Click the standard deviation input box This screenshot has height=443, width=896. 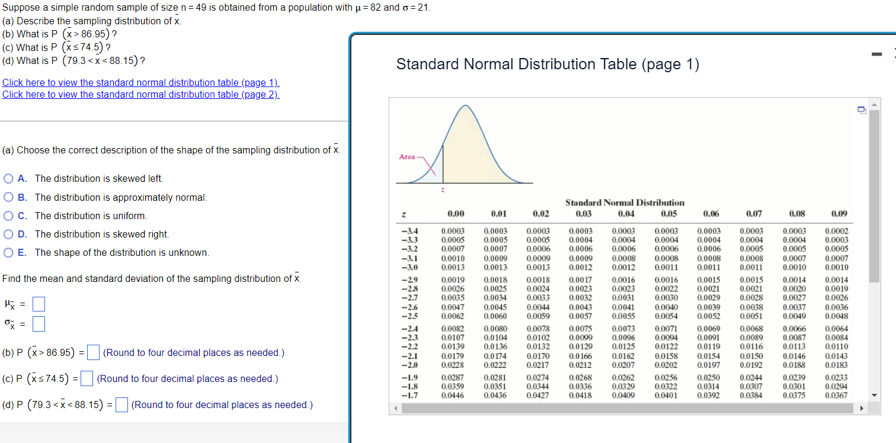pos(38,323)
